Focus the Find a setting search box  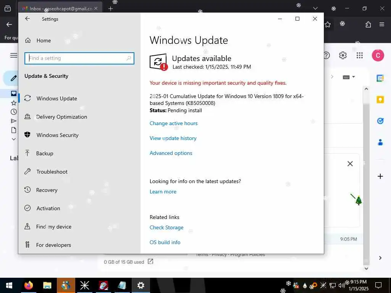79,58
